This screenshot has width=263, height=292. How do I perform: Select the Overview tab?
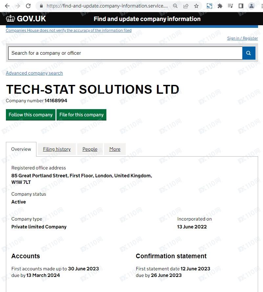click(x=21, y=149)
